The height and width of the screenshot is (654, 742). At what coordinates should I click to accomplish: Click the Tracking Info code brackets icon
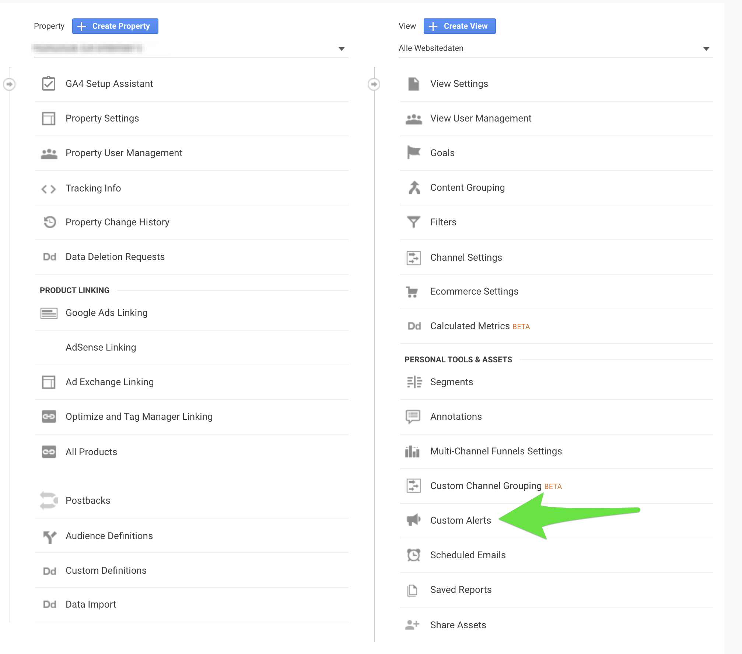point(49,189)
